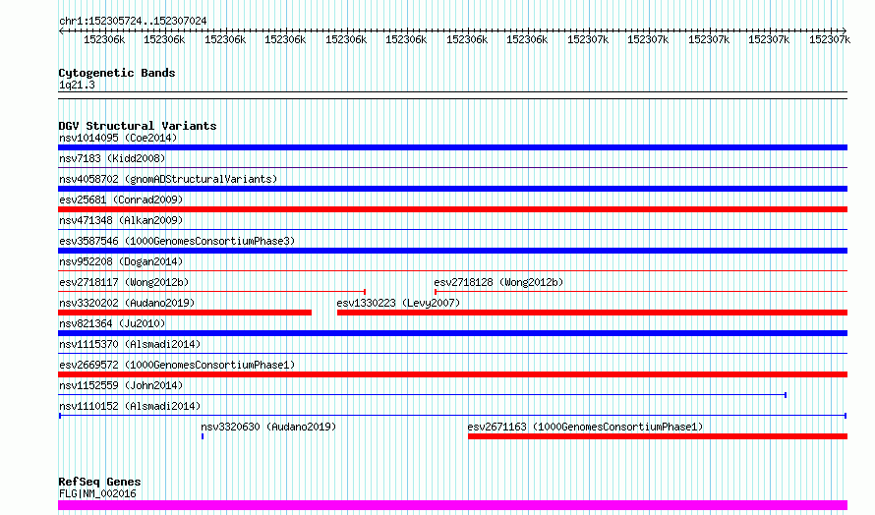Click the red bar of esv2671163
Image resolution: width=875 pixels, height=515 pixels.
(x=658, y=436)
